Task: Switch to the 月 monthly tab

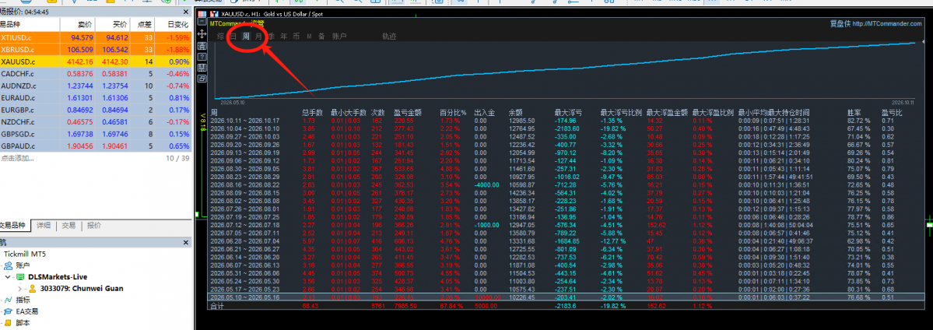Action: point(259,37)
